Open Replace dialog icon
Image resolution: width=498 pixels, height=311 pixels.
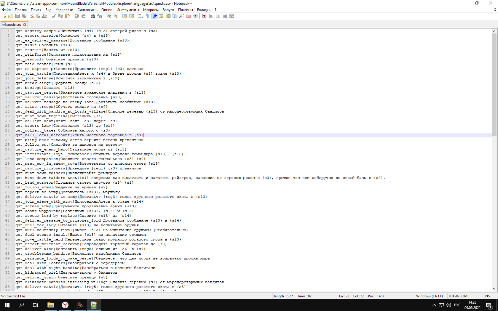click(x=100, y=16)
